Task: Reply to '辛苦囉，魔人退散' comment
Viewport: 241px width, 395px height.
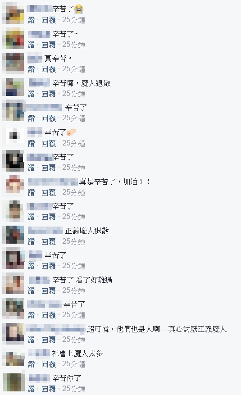Action: pyautogui.click(x=49, y=94)
